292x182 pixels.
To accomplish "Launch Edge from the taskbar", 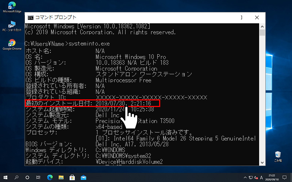I will click(x=50, y=177).
